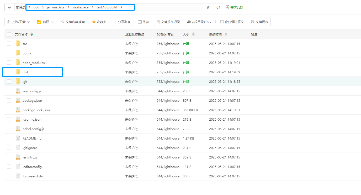Click 644/lighthouse permission for .eslintrc.js

(168, 157)
